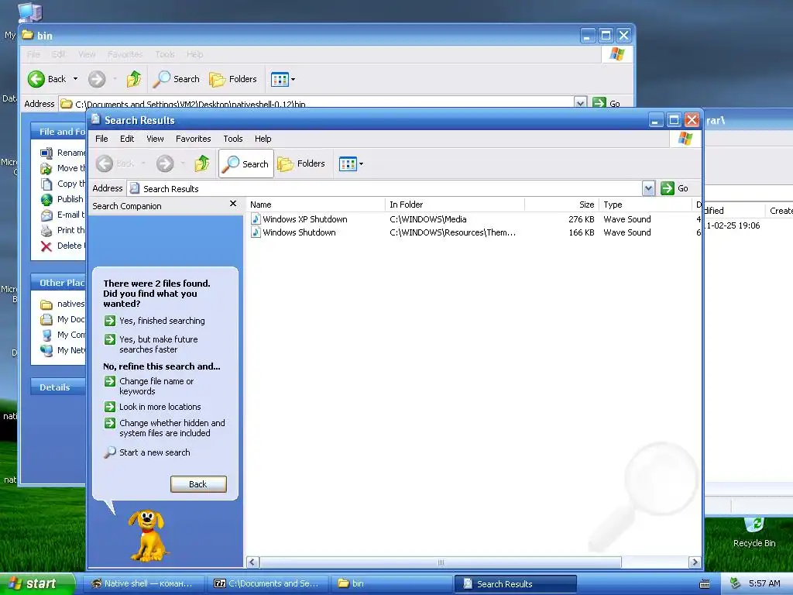The image size is (793, 595).
Task: Open the Help menu in Search Results
Action: tap(263, 139)
